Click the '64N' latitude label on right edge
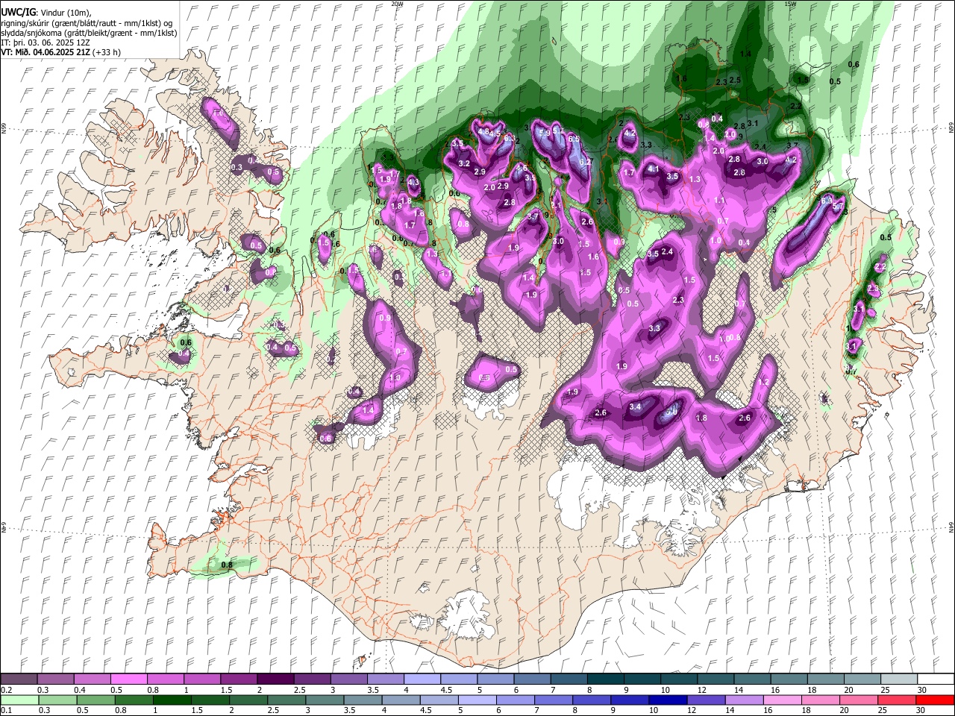Screen dimensions: 955x716 click(x=951, y=527)
